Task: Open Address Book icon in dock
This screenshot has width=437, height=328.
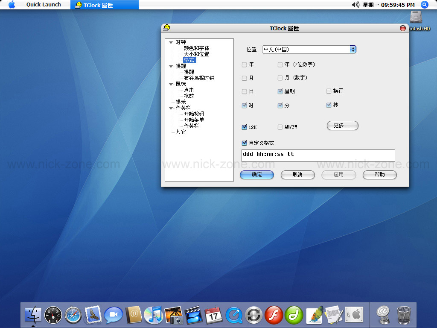Action: point(133,315)
